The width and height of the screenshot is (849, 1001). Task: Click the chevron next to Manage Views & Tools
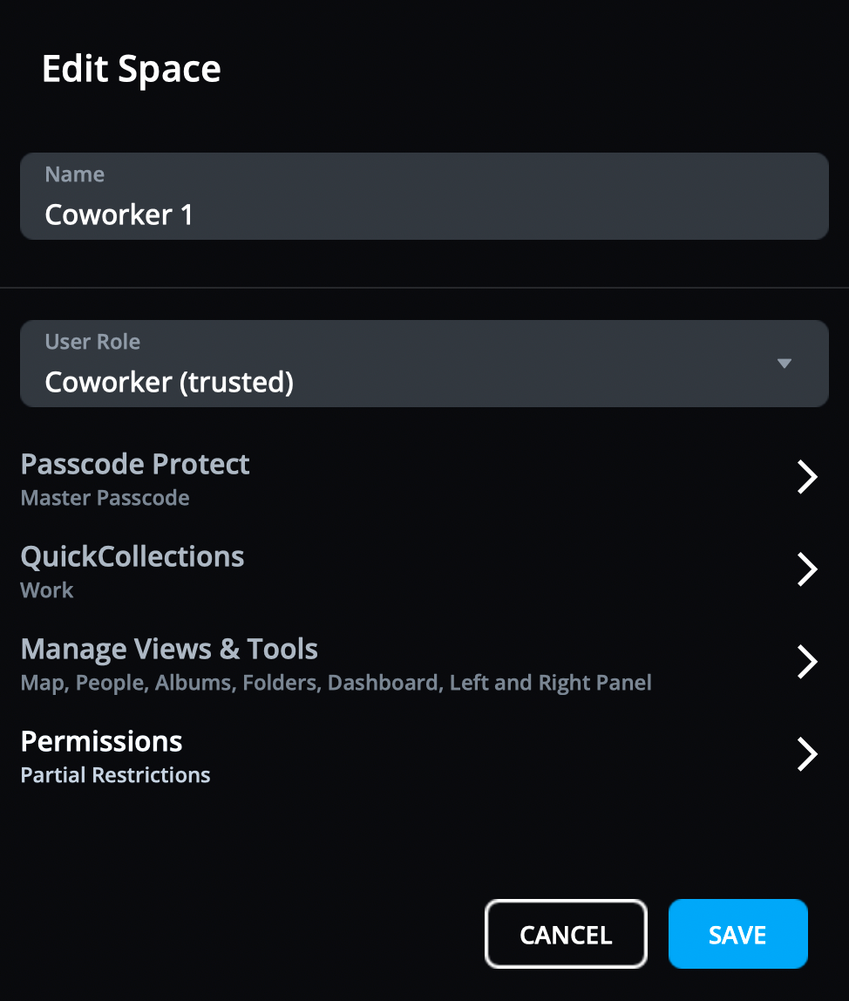click(807, 662)
